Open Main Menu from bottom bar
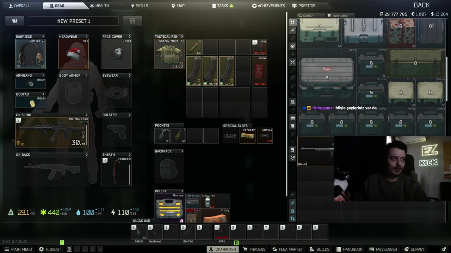The width and height of the screenshot is (451, 253). [x=18, y=249]
